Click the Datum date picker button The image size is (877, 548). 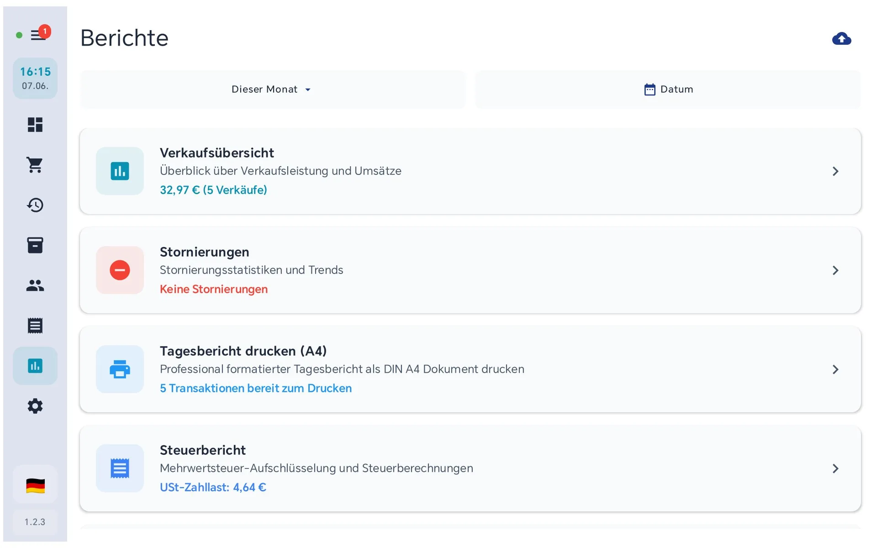coord(668,90)
